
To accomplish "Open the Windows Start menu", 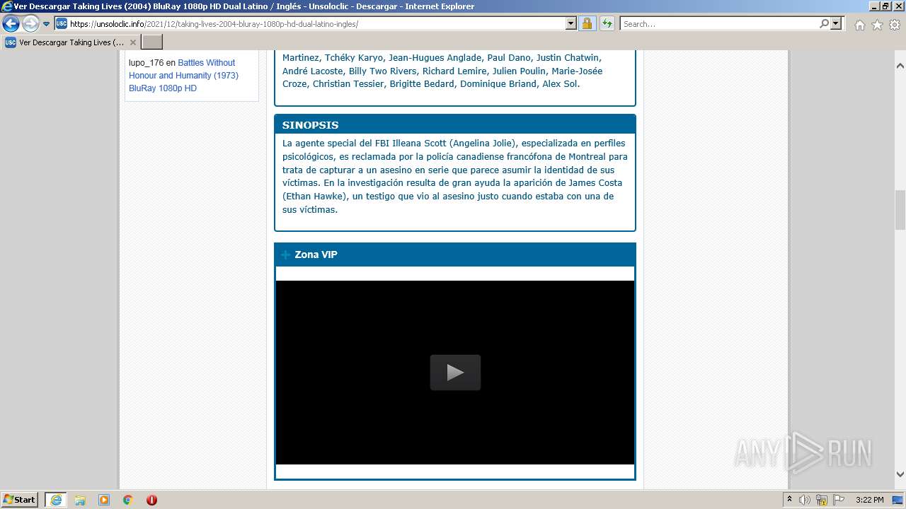I will pos(20,500).
